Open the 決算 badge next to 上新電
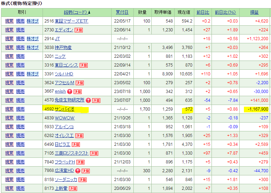This screenshot has width=271, height=193. click(73, 188)
